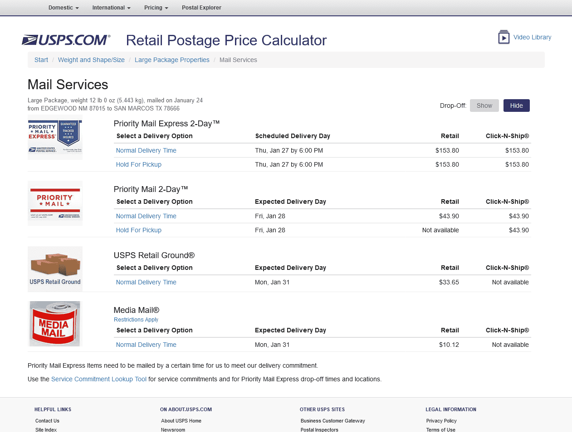The height and width of the screenshot is (432, 572).
Task: Click the Mail Services breadcrumb text
Action: click(x=238, y=60)
